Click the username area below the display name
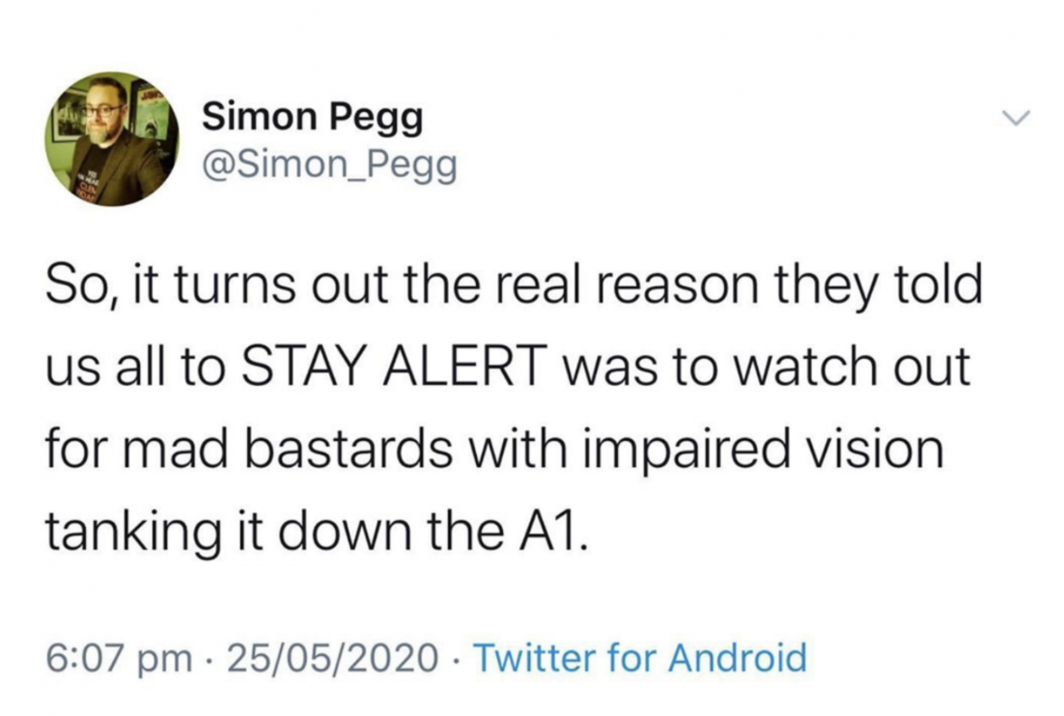Image resolution: width=1064 pixels, height=716 pixels. (x=329, y=165)
